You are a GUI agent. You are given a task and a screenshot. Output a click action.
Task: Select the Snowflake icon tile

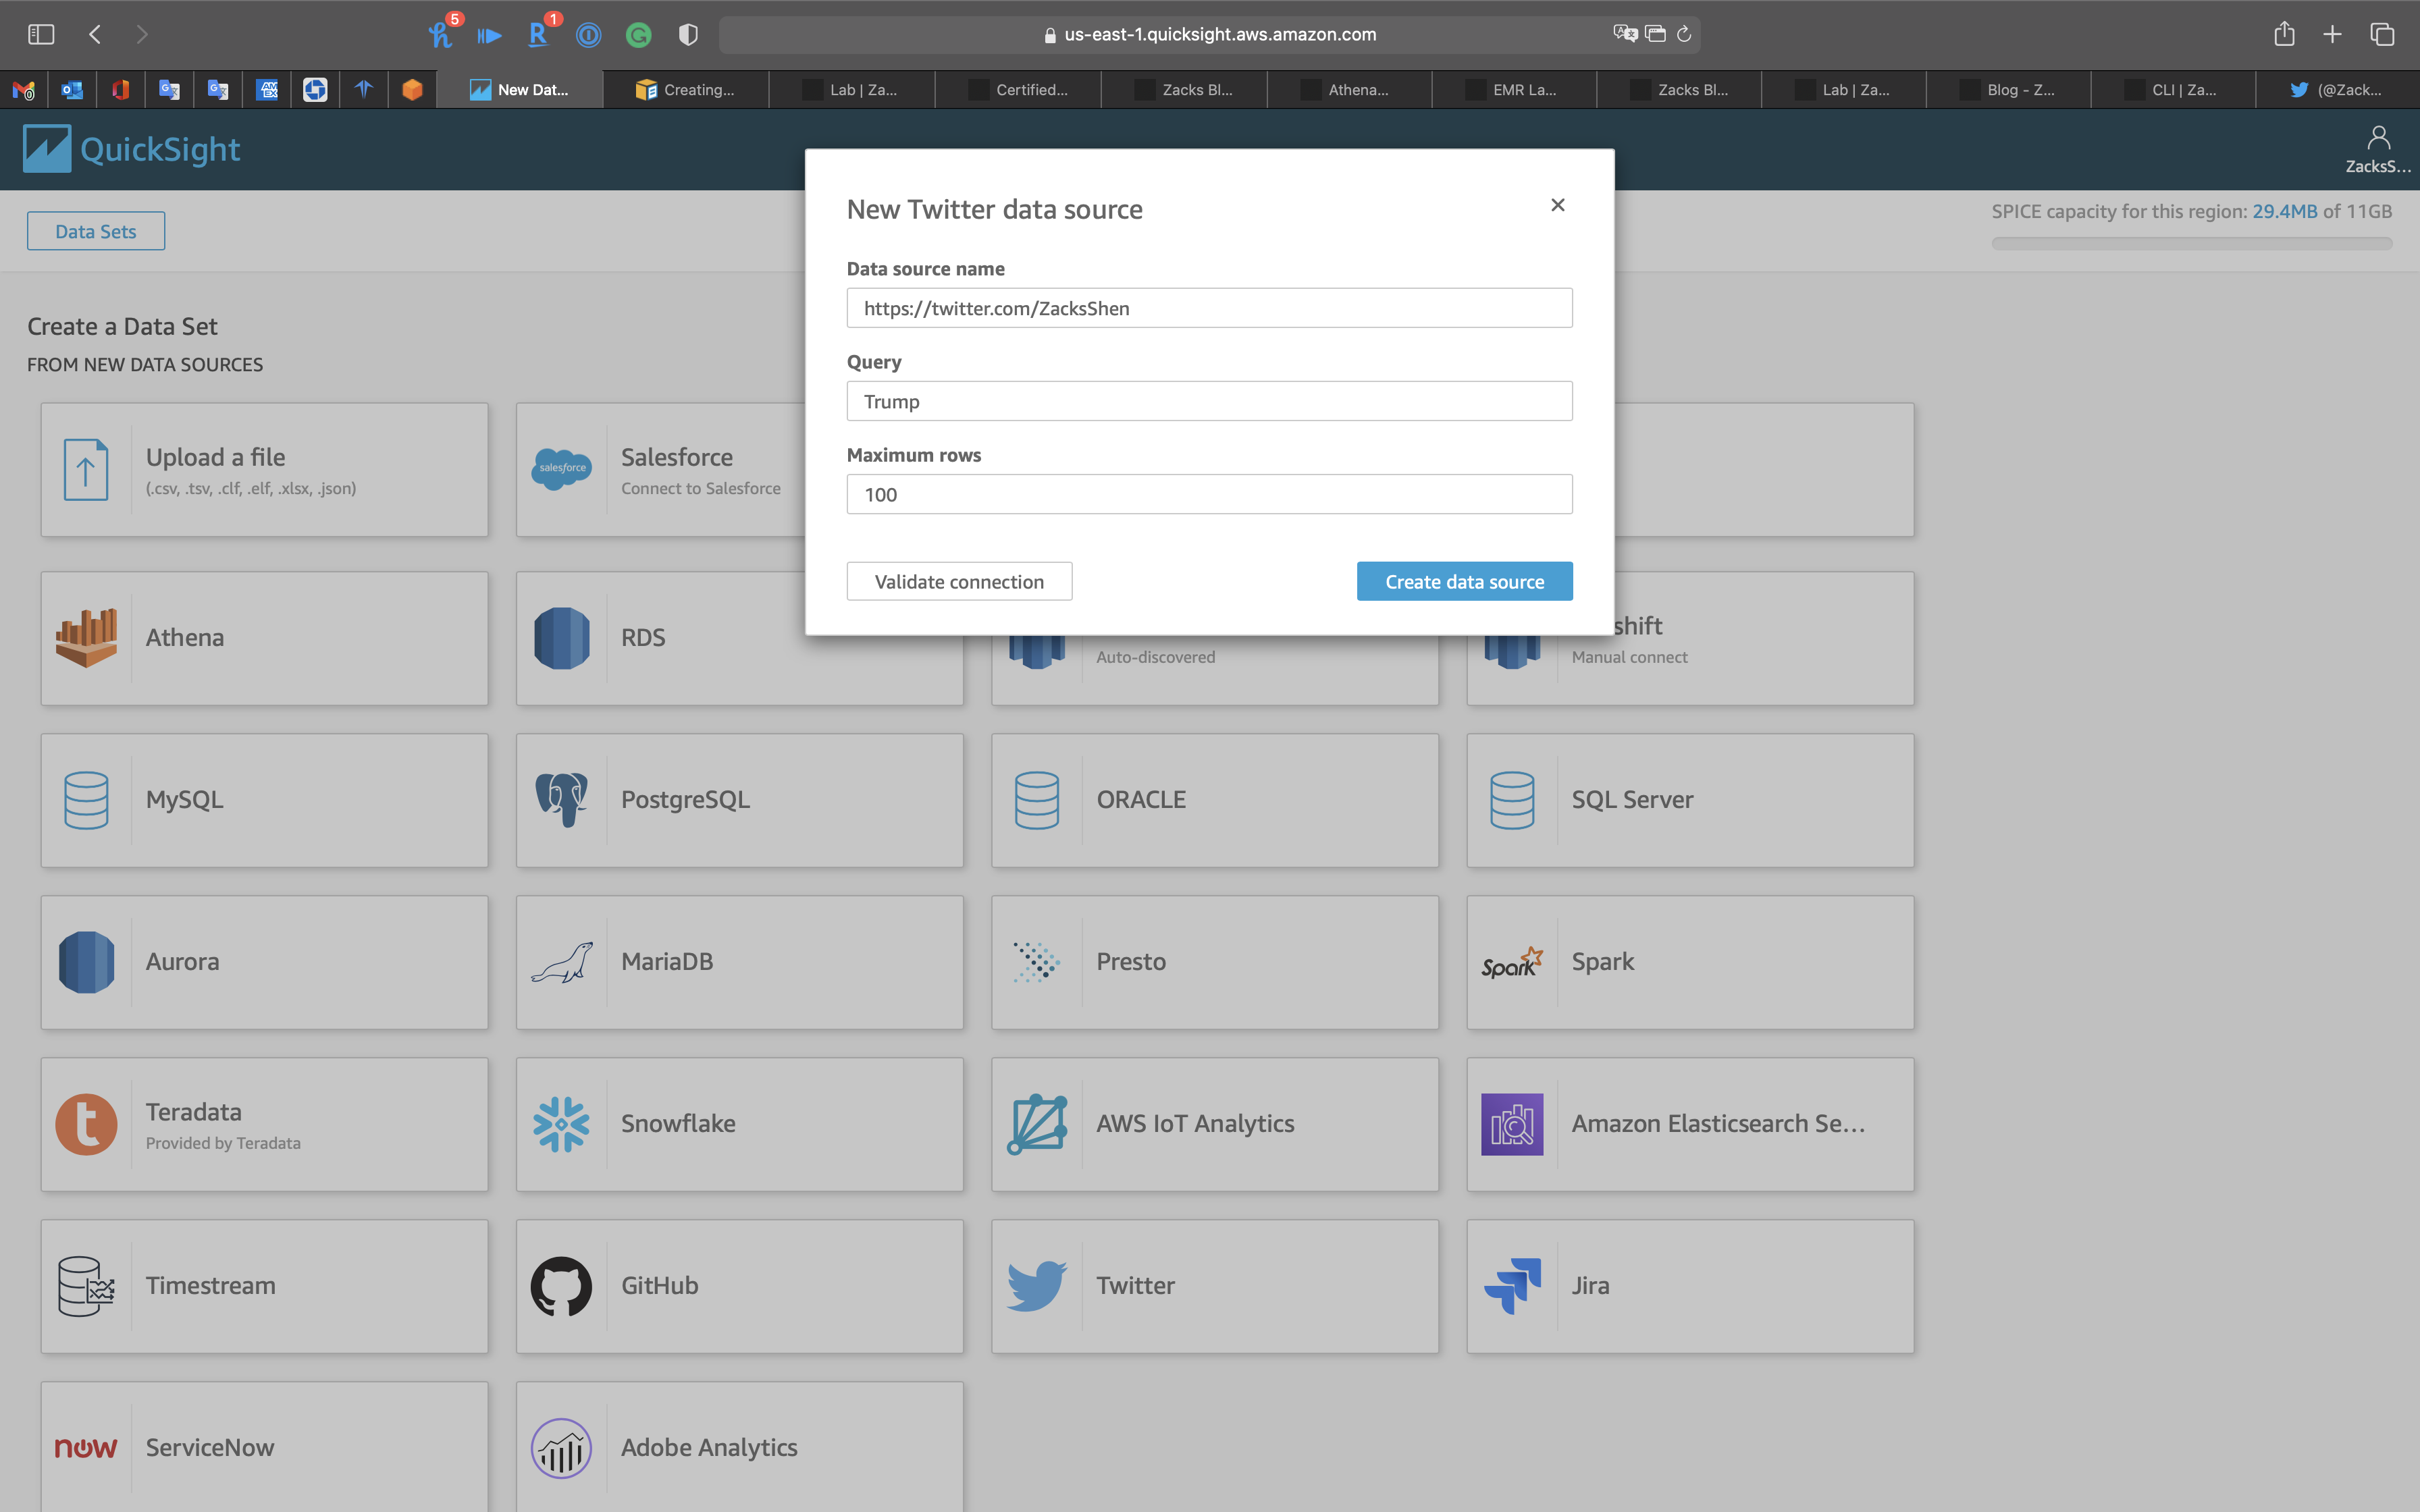[561, 1123]
